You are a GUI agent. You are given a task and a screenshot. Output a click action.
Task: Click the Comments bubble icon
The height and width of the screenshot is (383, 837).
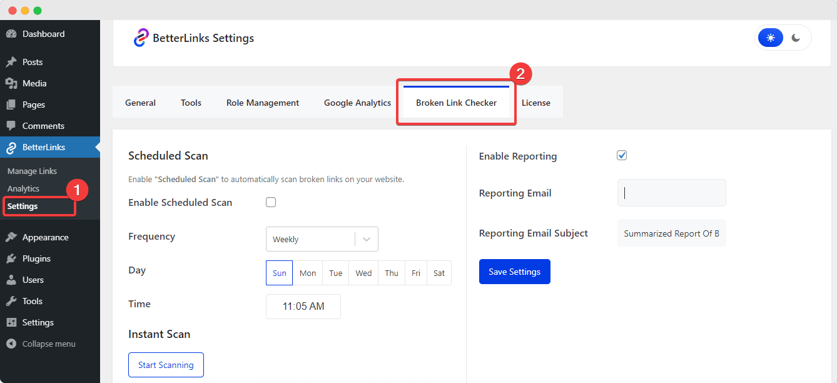pos(13,125)
